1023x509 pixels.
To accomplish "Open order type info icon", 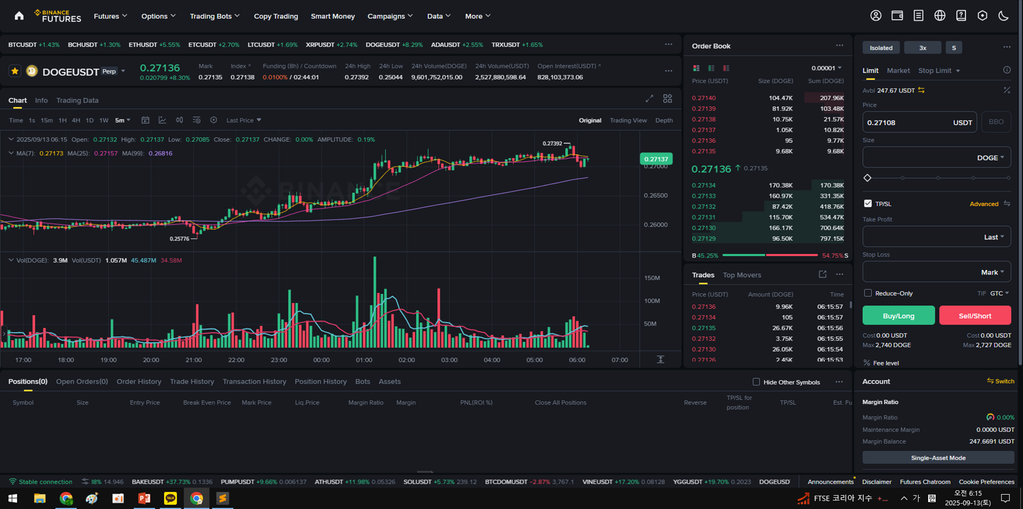I will coord(1007,70).
